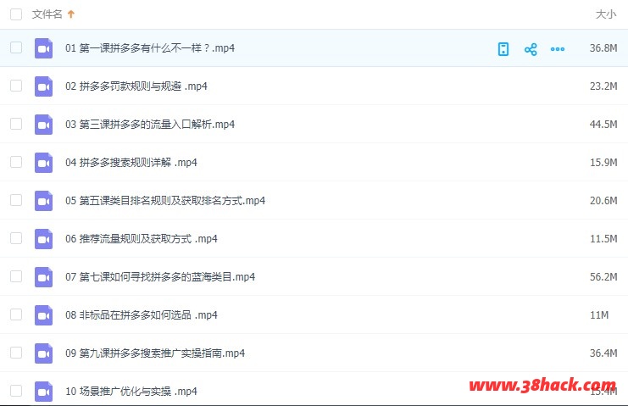Viewport: 628px width, 406px height.
Task: Toggle the 文件名 sort arrow
Action: click(71, 14)
